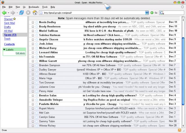Tick the checkbox for Micheal Barry

click(33, 48)
